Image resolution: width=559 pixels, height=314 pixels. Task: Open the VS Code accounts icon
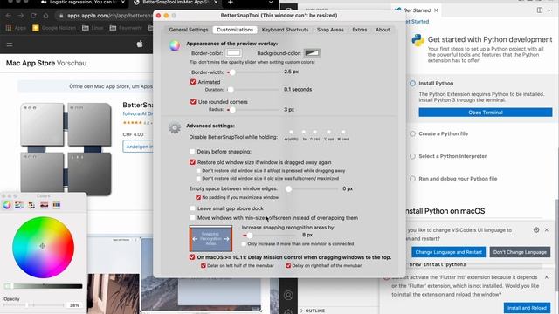288,295
